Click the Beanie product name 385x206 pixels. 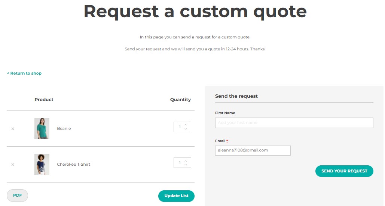point(64,129)
